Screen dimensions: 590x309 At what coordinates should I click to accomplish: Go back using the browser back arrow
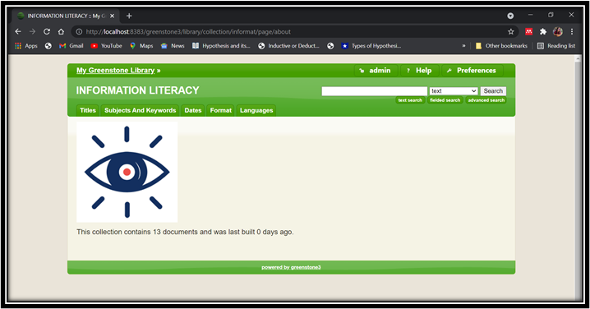[x=18, y=31]
